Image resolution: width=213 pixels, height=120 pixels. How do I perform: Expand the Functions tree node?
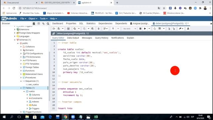pos(21,71)
